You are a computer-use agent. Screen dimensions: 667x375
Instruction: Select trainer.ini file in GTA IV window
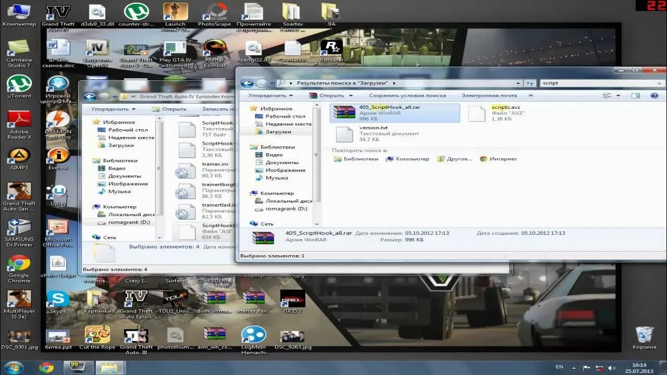click(205, 170)
